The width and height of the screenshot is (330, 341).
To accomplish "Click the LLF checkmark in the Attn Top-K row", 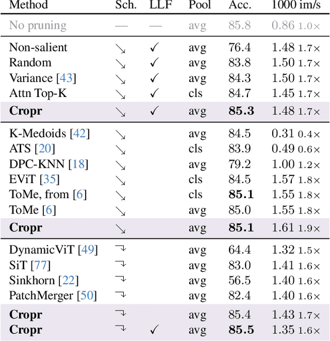I will 154,93.
